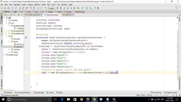
Task: Select tvlist.xml in the project tree
Action: coord(18,47)
